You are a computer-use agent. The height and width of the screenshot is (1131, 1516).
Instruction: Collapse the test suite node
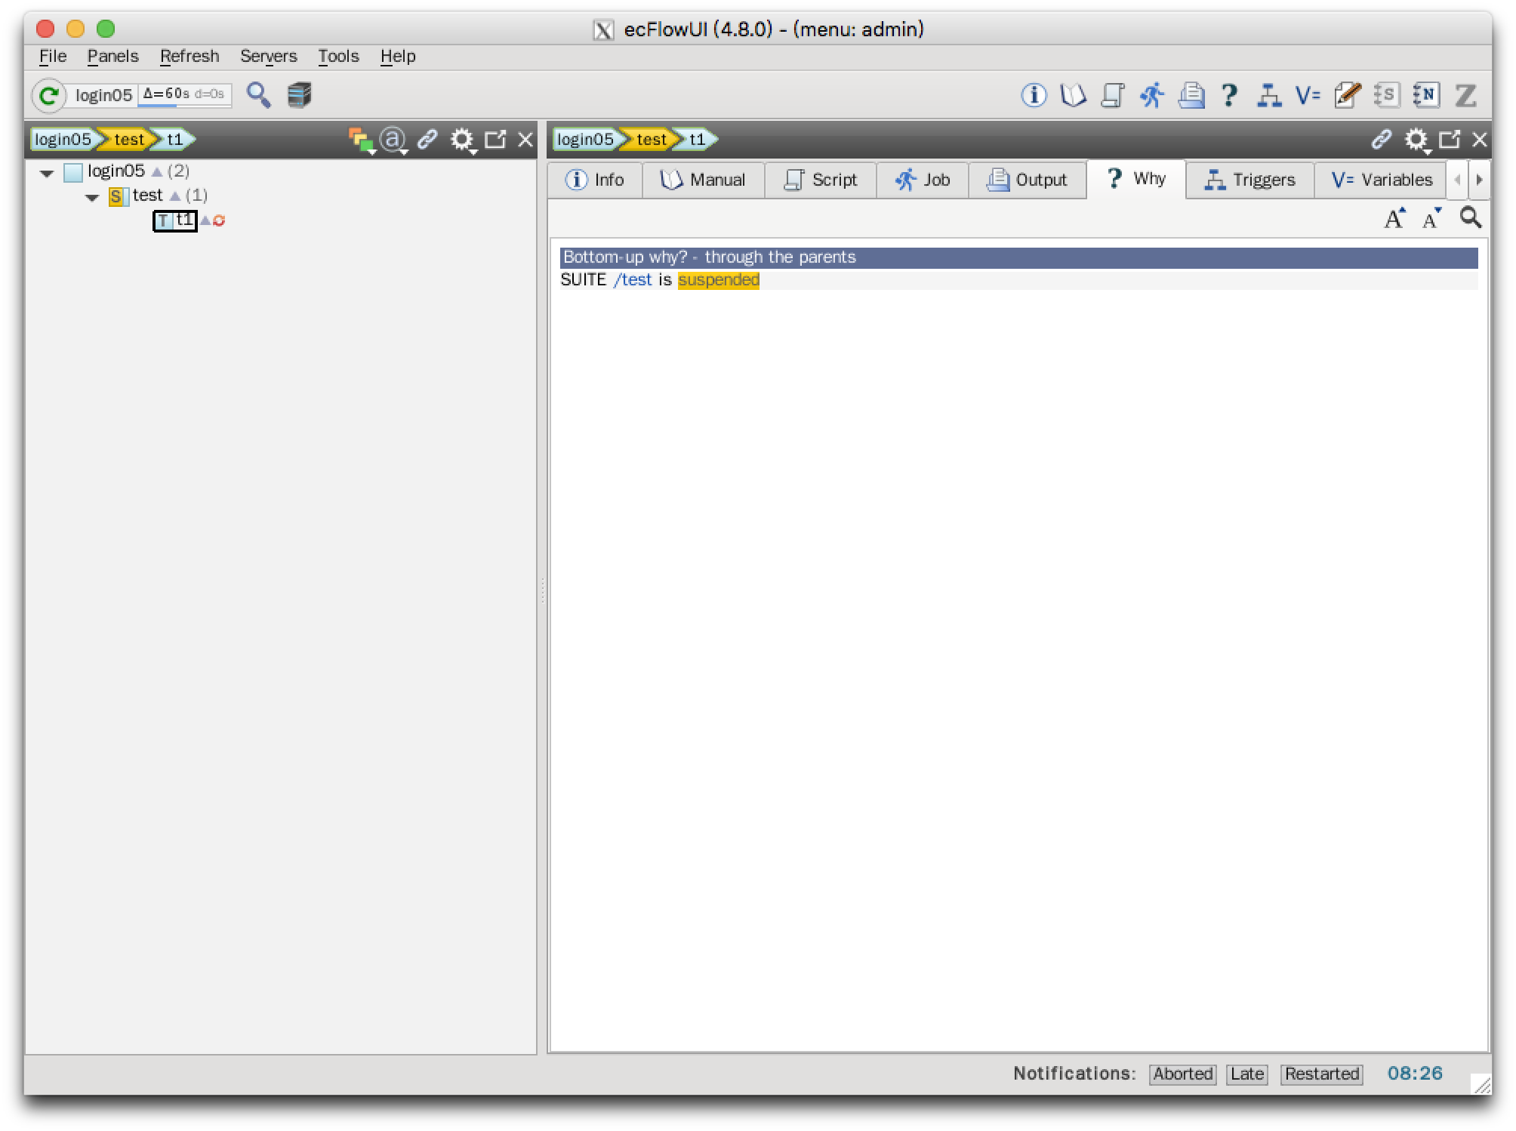[92, 198]
